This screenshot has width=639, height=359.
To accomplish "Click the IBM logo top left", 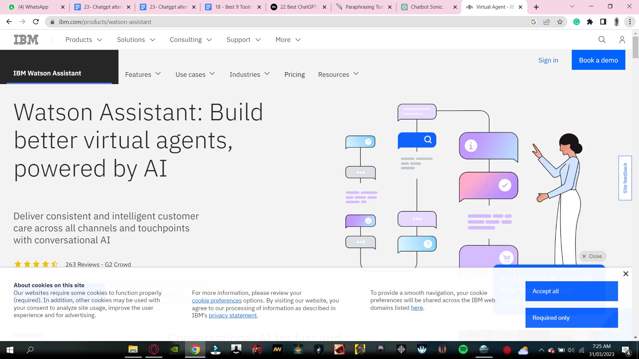I will (x=25, y=39).
